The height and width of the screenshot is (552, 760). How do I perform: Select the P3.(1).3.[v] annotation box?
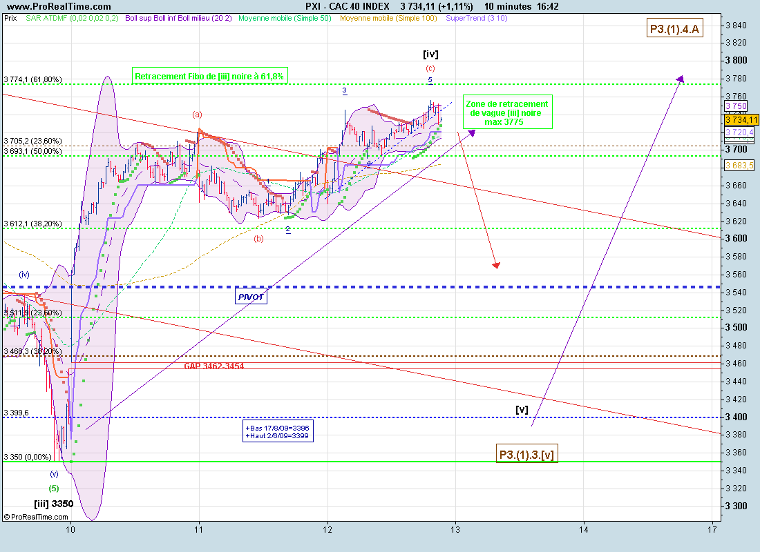click(527, 454)
